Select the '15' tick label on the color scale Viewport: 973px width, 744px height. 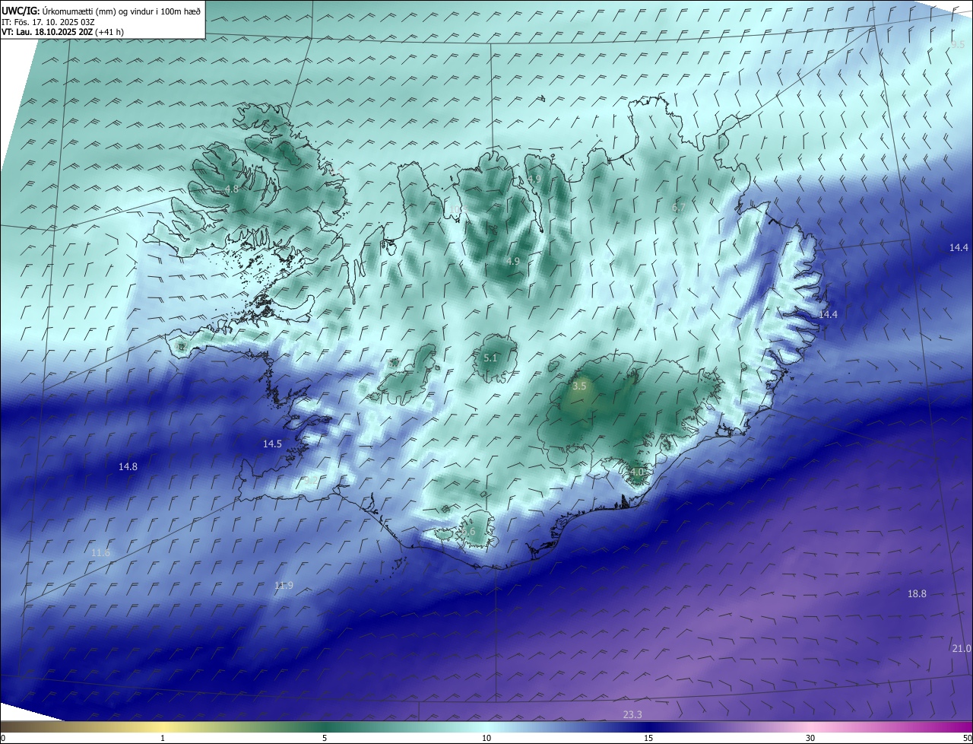[648, 738]
